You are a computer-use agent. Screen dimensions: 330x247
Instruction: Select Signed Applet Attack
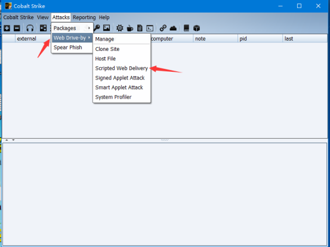(x=122, y=78)
